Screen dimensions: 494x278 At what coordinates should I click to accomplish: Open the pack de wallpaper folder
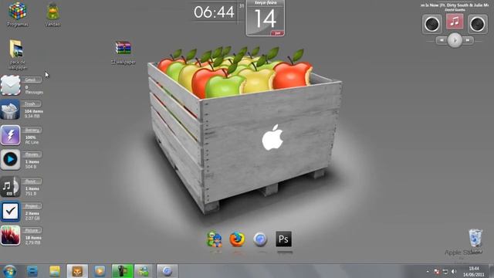click(16, 49)
